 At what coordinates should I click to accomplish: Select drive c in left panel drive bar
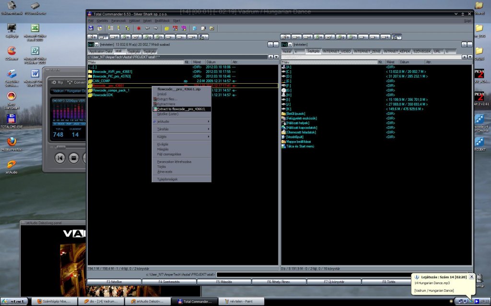coord(104,37)
